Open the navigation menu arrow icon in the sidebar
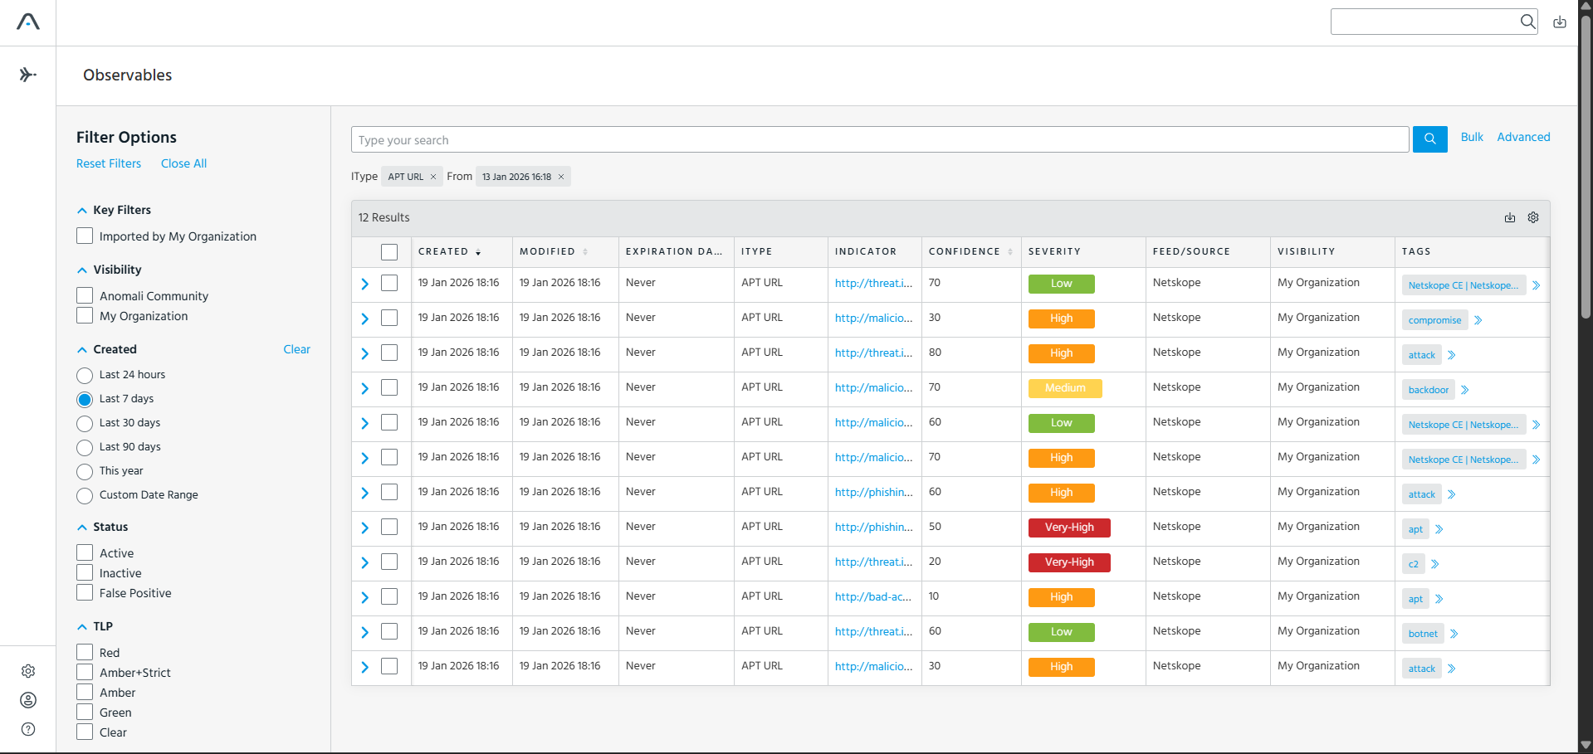Image resolution: width=1593 pixels, height=754 pixels. [28, 75]
